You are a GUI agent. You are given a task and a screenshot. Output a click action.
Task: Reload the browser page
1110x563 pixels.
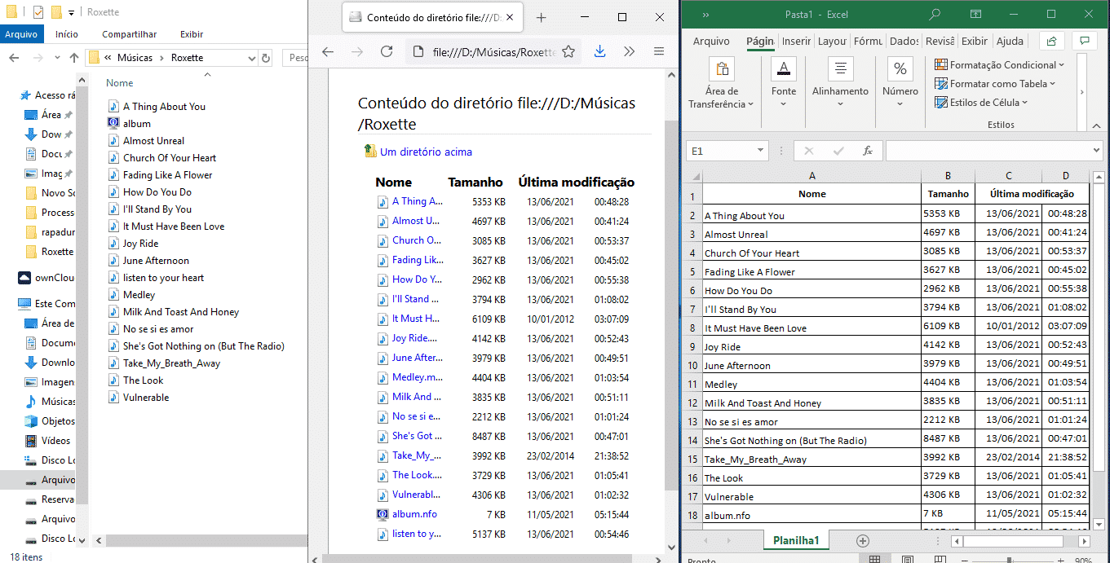click(387, 51)
